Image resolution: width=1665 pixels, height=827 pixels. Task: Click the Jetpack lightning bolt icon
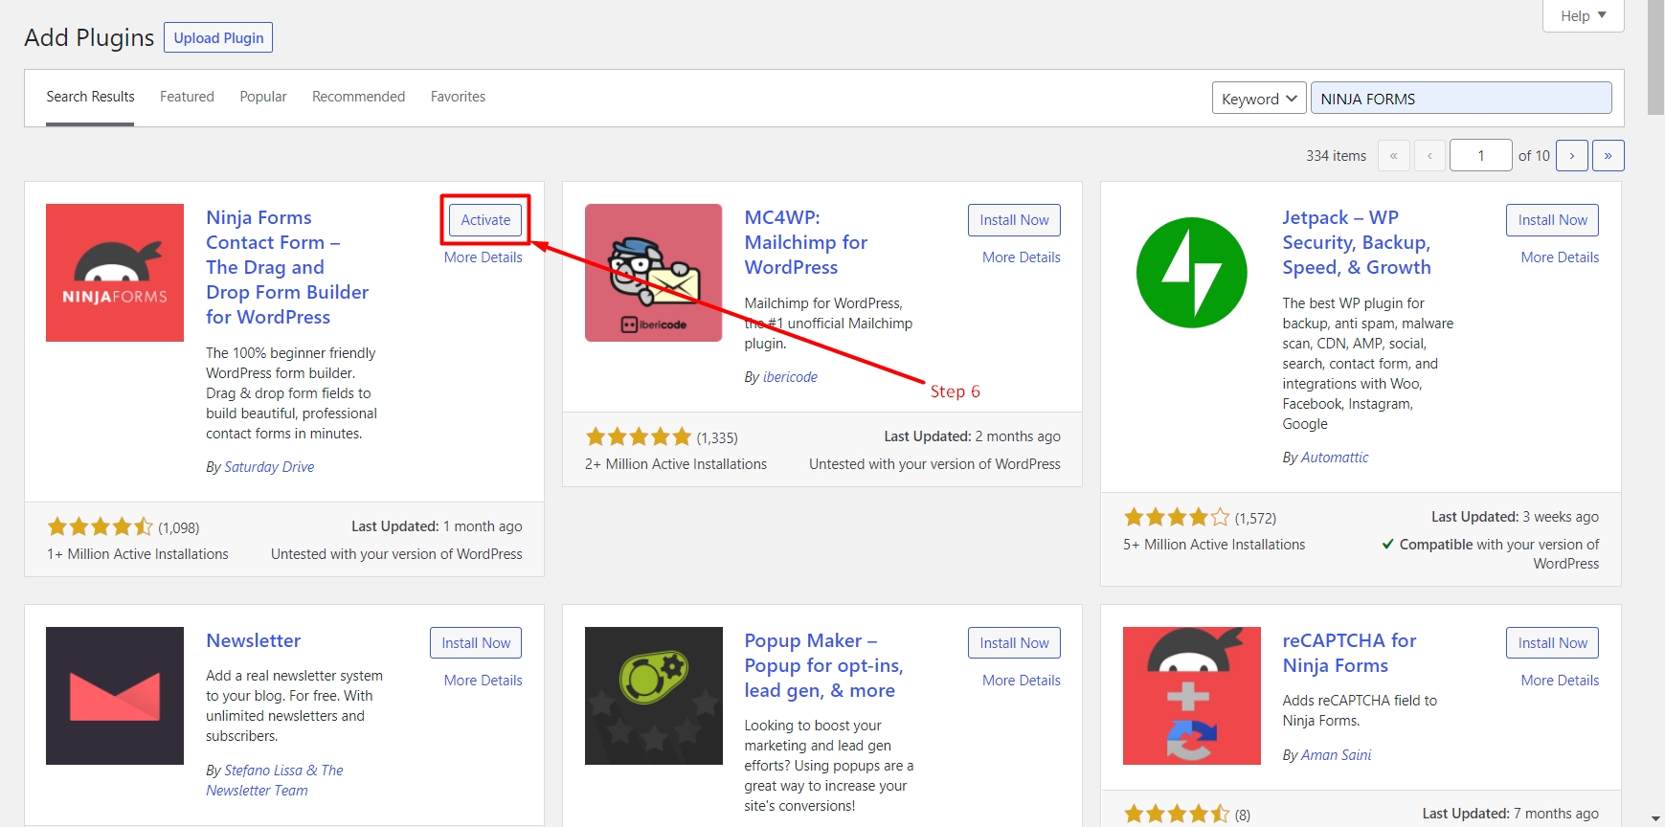(1192, 273)
